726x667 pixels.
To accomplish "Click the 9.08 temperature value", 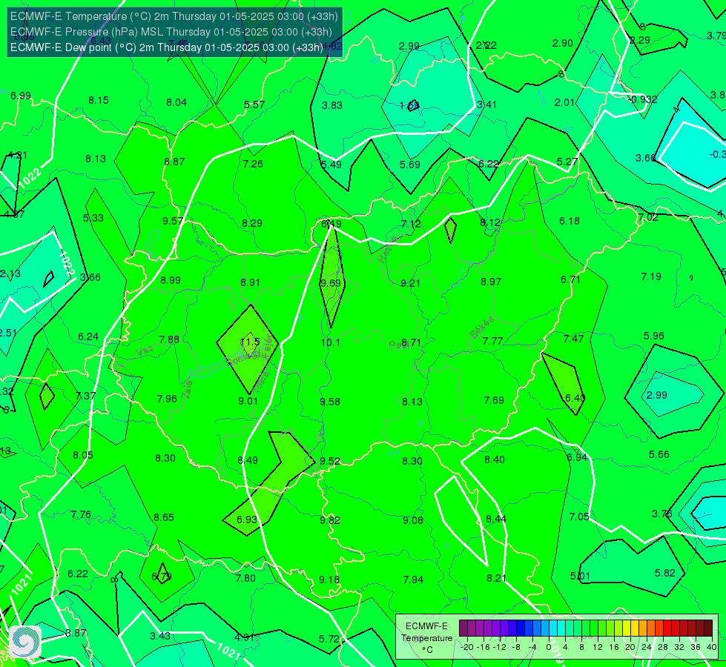I will 412,520.
